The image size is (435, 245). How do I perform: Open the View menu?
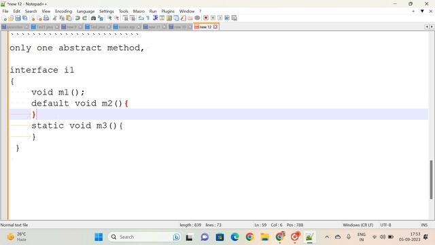point(46,11)
